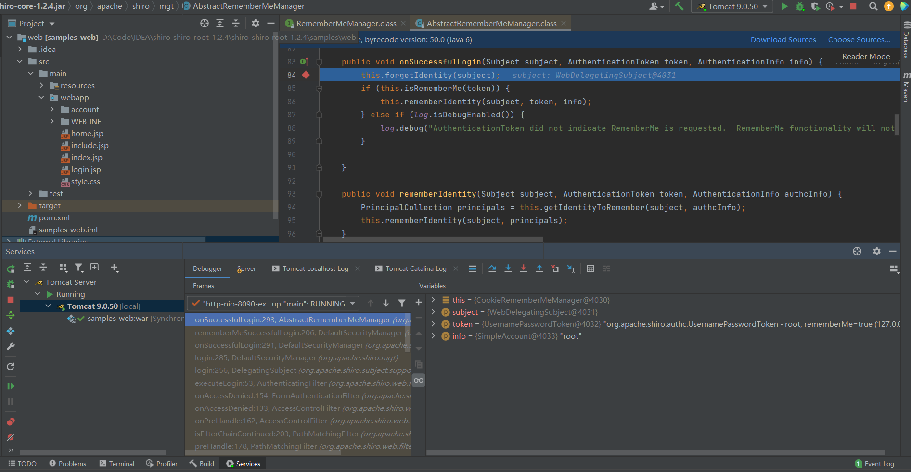This screenshot has width=911, height=472.
Task: Expand the subject variable node
Action: point(433,312)
